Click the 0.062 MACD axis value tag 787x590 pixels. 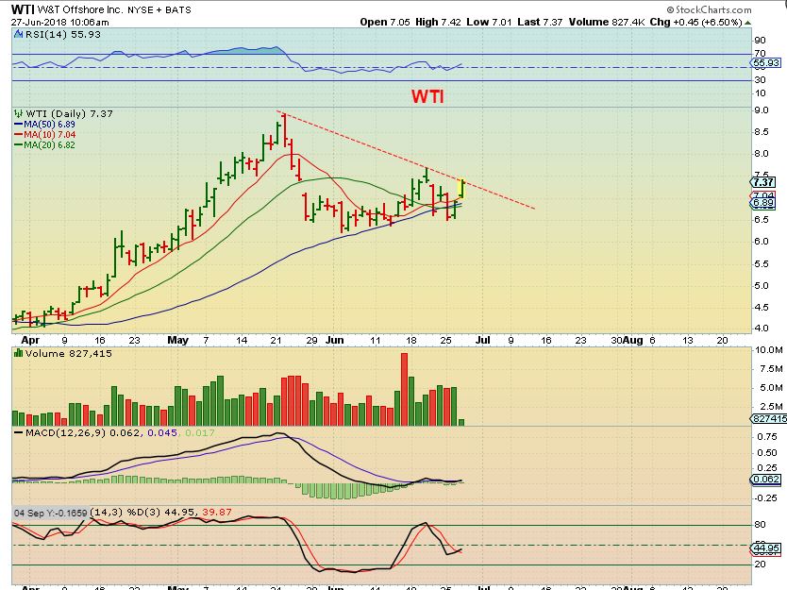pyautogui.click(x=766, y=480)
